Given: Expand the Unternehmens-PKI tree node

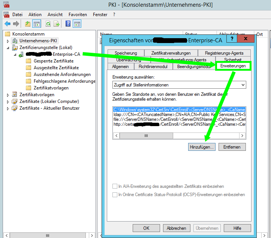Looking at the screenshot, I should click(x=8, y=41).
